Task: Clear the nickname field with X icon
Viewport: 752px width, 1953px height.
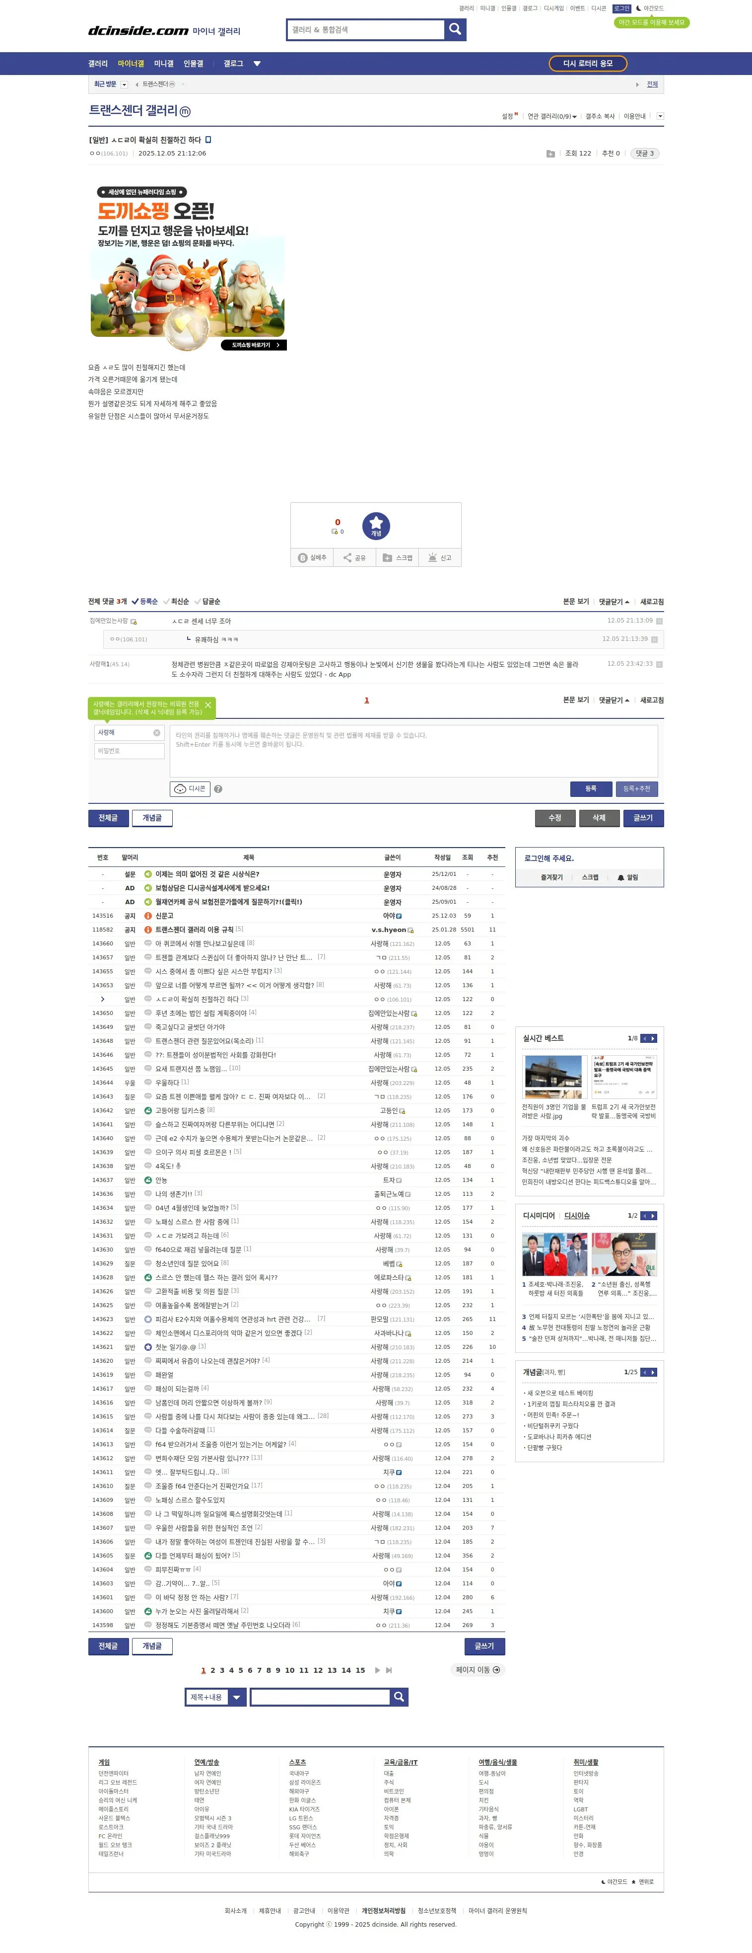Action: (157, 732)
